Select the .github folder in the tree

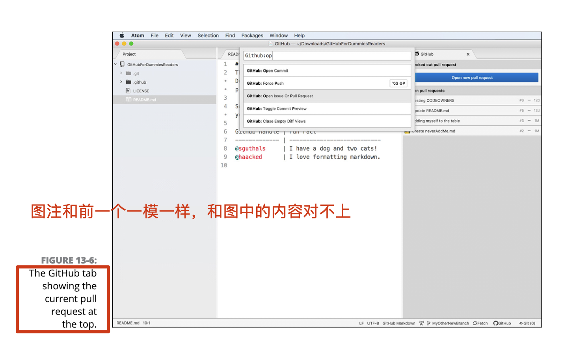140,82
